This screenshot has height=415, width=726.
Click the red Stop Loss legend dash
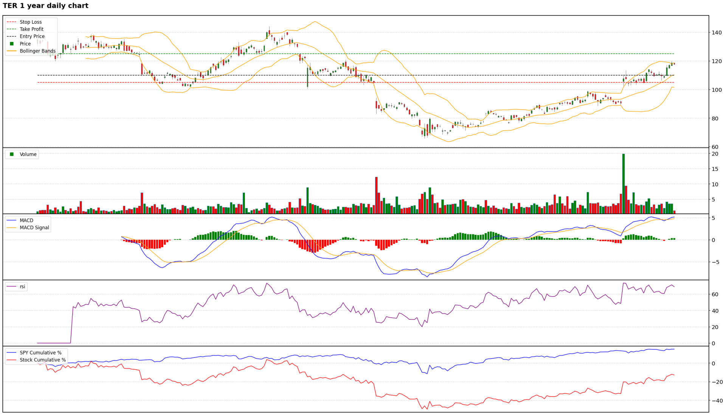click(x=12, y=22)
